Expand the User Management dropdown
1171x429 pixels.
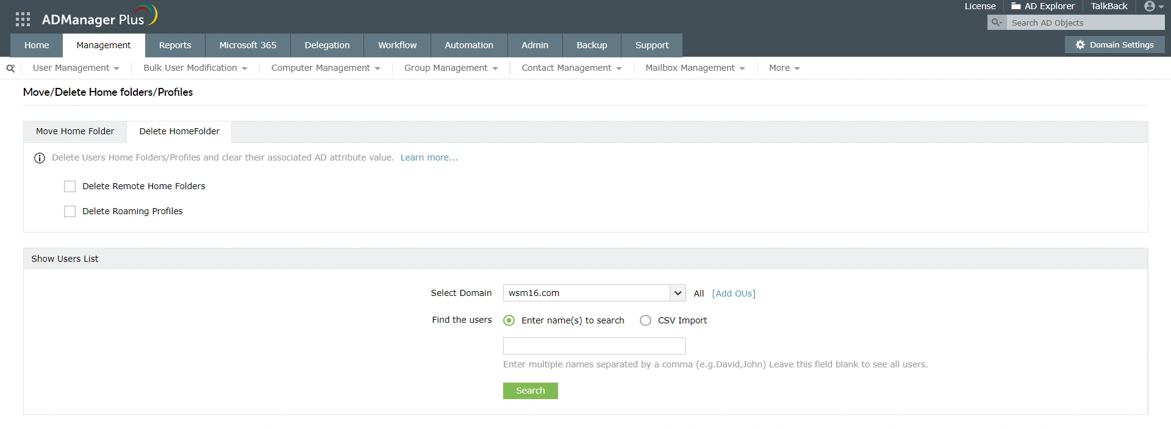pos(76,68)
